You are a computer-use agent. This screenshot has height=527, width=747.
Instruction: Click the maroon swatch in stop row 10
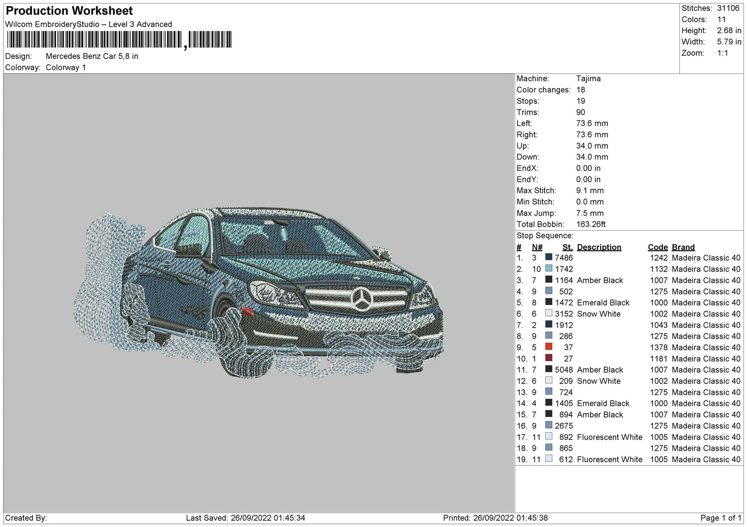(x=548, y=358)
